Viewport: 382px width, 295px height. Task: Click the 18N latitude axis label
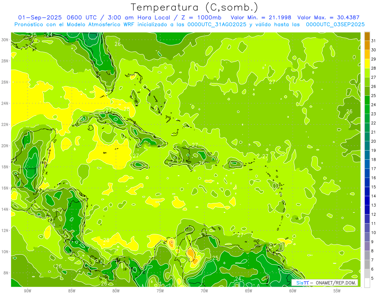pyautogui.click(x=5, y=167)
